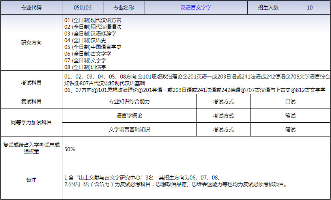331x200 pixels.
Task: Click the 复试科目 row label
Action: (x=31, y=101)
